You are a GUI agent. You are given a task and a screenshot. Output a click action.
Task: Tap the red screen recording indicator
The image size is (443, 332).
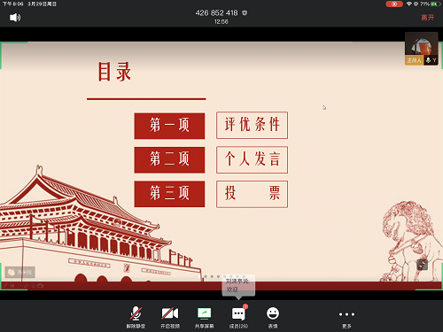394,4
